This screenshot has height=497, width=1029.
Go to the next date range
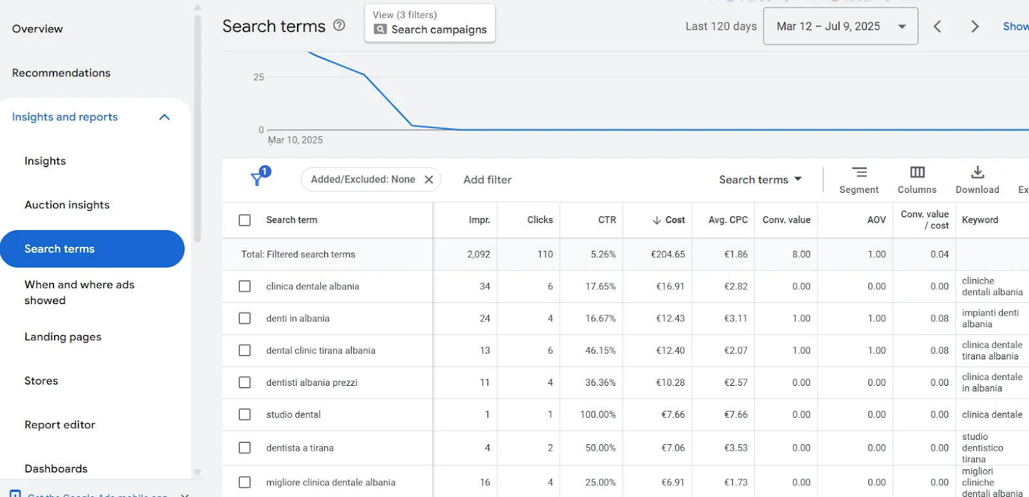click(x=975, y=26)
